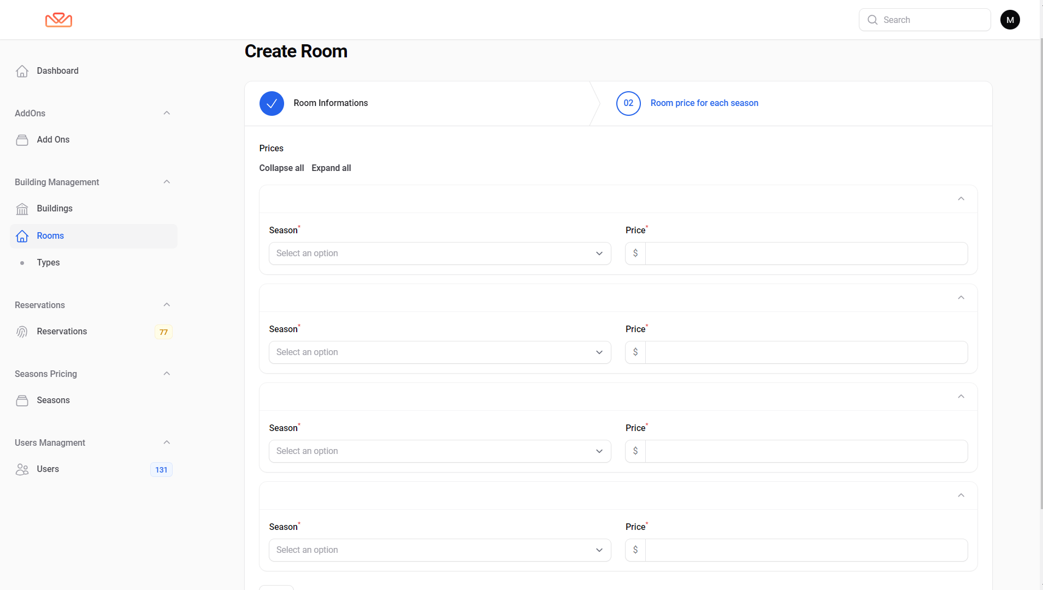Click the Users people icon
The image size is (1043, 590).
22,469
